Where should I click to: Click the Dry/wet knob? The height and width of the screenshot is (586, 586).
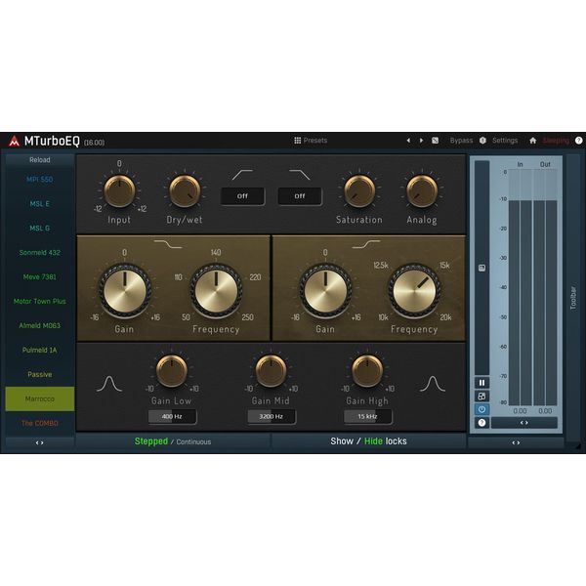(x=185, y=191)
